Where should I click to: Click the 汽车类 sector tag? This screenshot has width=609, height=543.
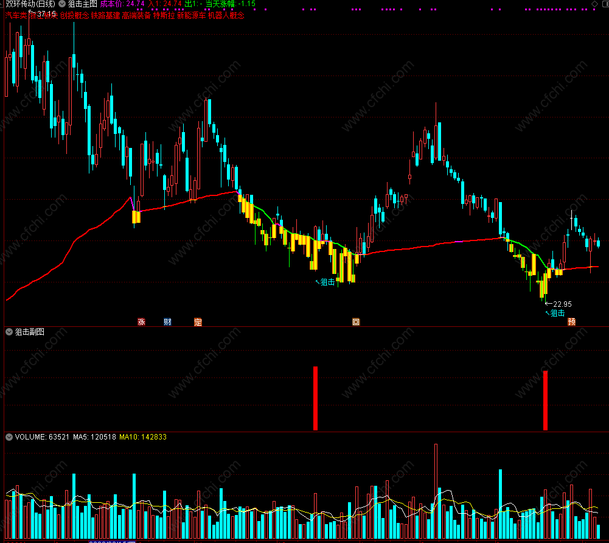(x=16, y=16)
